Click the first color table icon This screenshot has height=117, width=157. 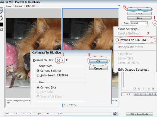134,89
